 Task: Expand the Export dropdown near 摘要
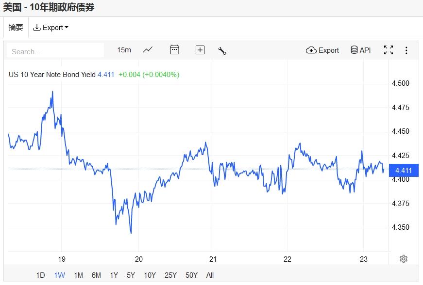(x=51, y=28)
